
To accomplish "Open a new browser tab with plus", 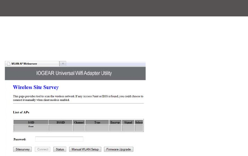I will (63, 64).
